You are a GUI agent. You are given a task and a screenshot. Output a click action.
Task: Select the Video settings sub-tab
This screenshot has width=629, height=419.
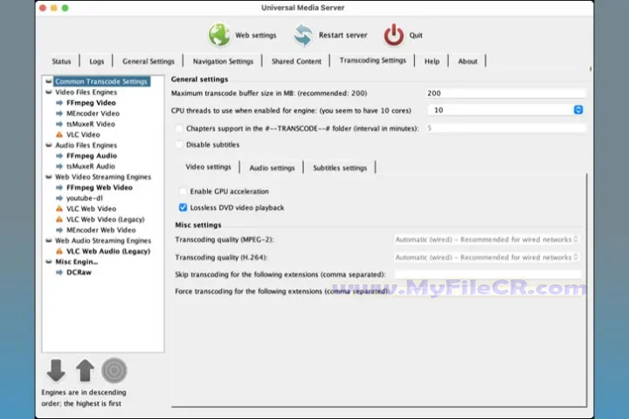(208, 167)
